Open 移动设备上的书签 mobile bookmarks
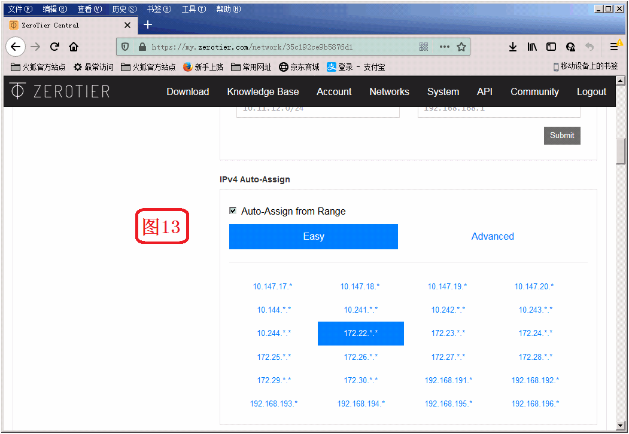 pyautogui.click(x=586, y=66)
